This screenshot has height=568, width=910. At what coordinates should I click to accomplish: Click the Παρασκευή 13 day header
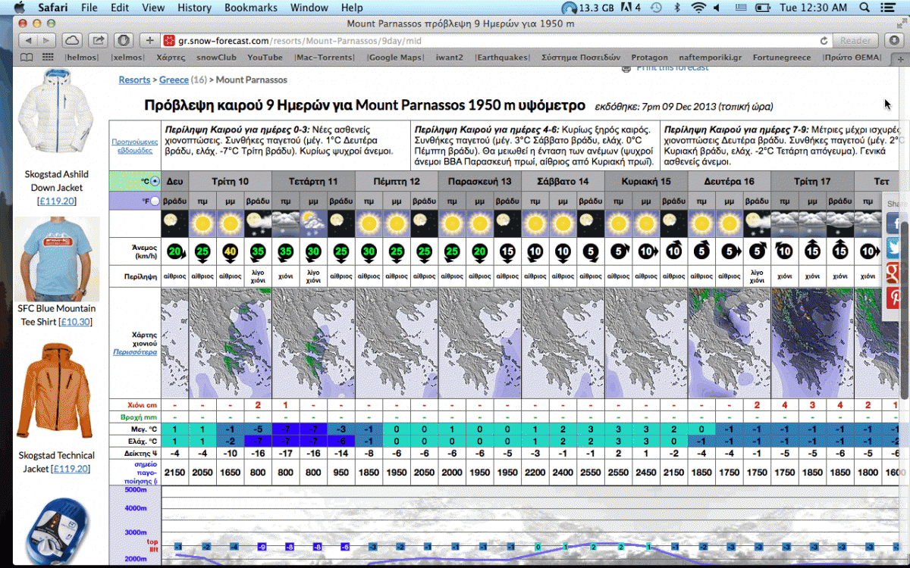click(x=479, y=182)
